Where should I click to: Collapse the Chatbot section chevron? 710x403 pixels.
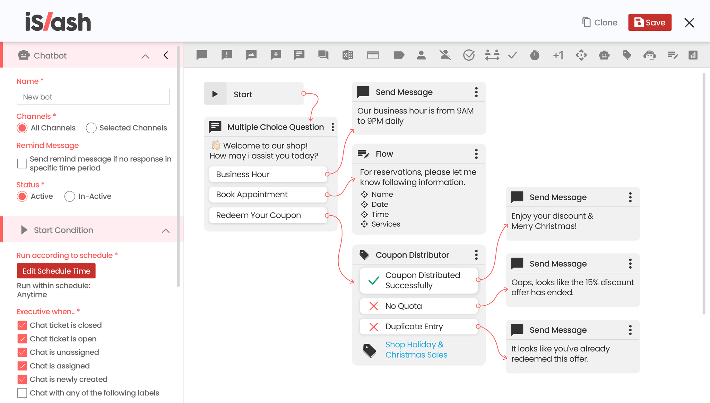tap(145, 56)
